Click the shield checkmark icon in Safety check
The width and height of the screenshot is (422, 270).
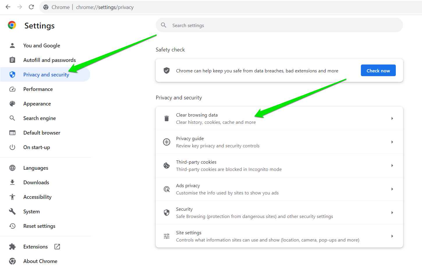pyautogui.click(x=166, y=70)
